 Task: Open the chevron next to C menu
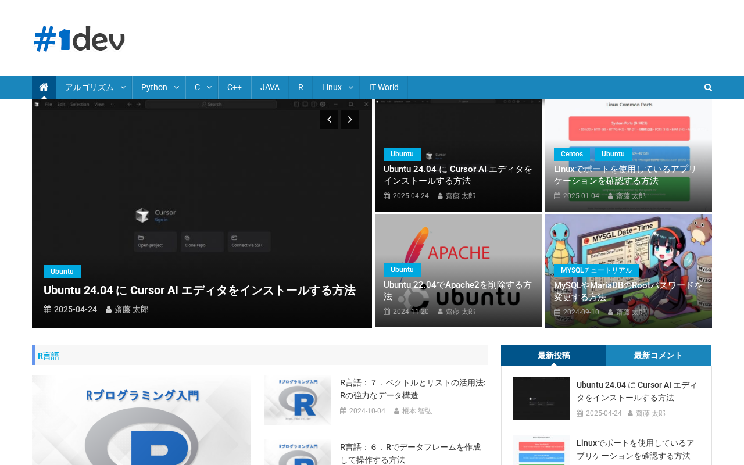tap(209, 87)
